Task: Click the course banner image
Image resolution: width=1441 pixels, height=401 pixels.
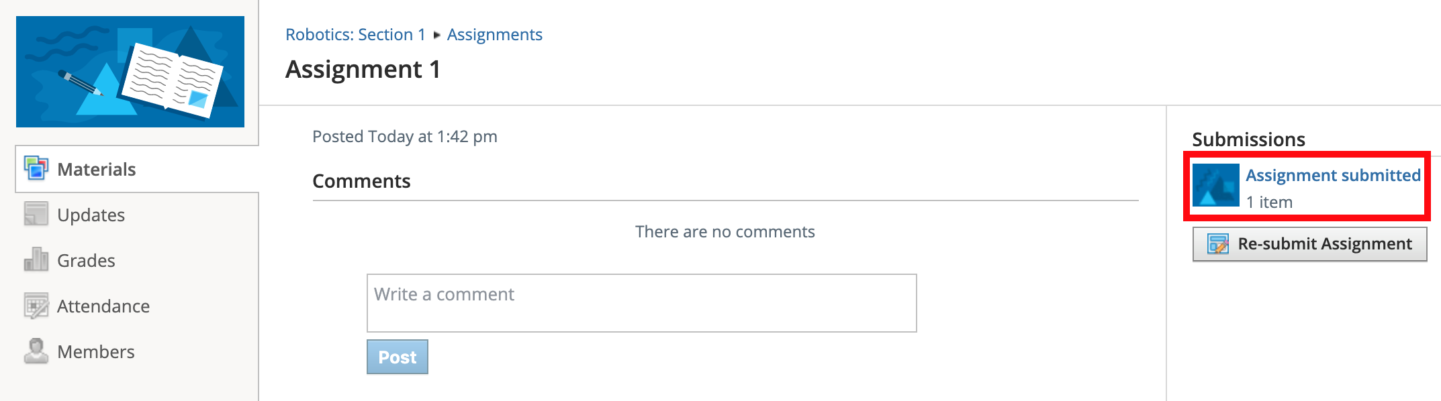Action: [130, 72]
